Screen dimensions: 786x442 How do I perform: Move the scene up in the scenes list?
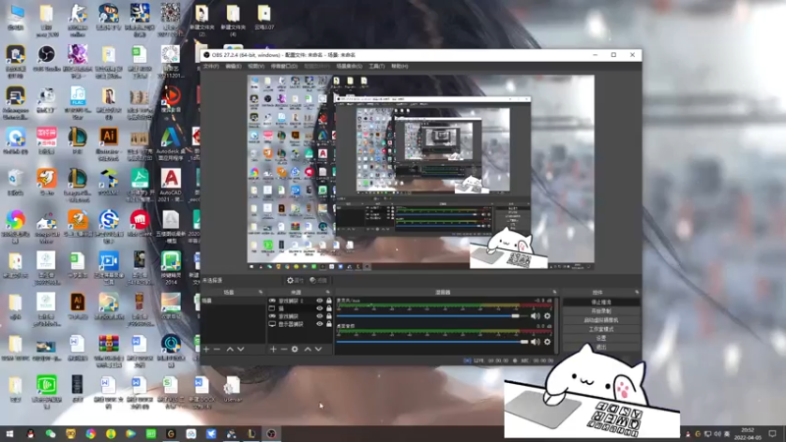pos(230,349)
